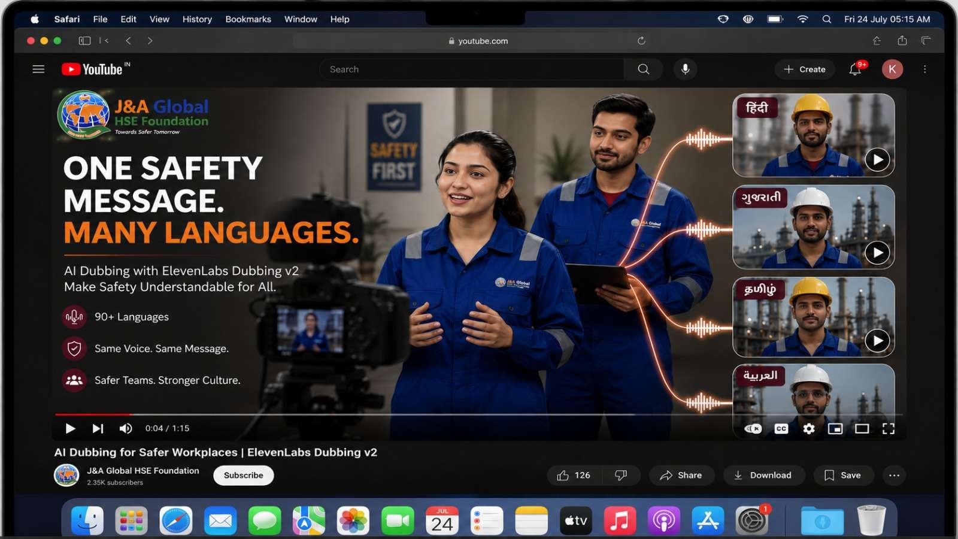Like the video with 126 likes

pyautogui.click(x=574, y=476)
